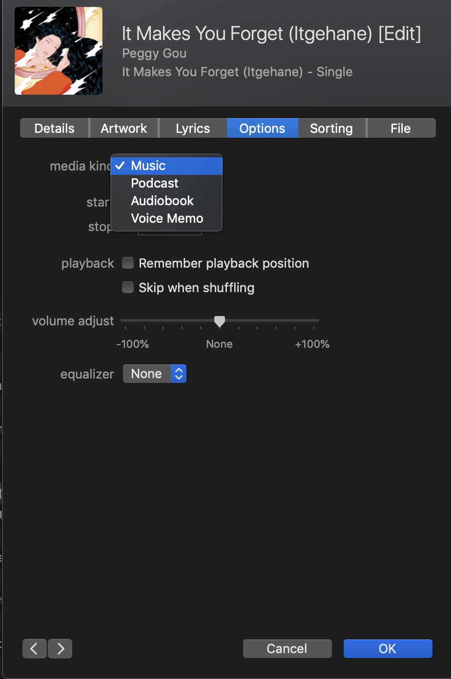Click the album artwork thumbnail
The image size is (451, 679).
[x=59, y=51]
